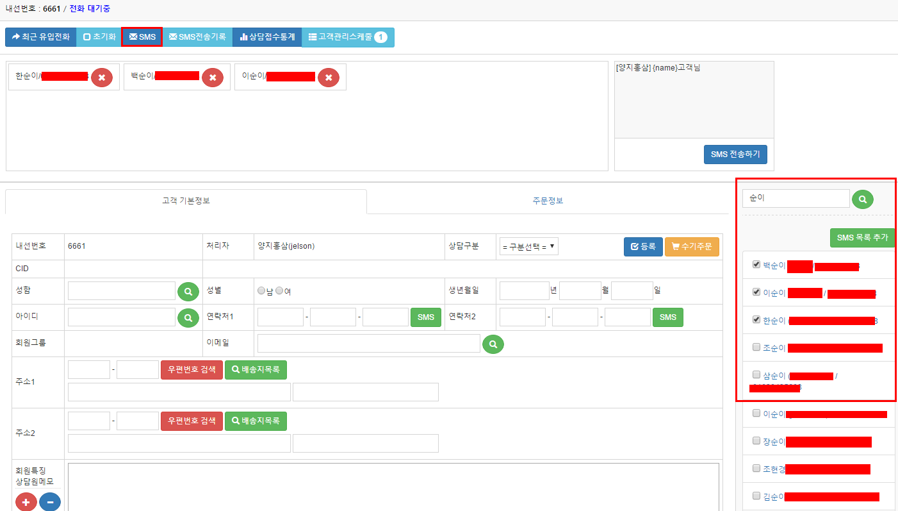The width and height of the screenshot is (898, 511).
Task: Check the 삼순이 customer checkbox
Action: click(756, 374)
